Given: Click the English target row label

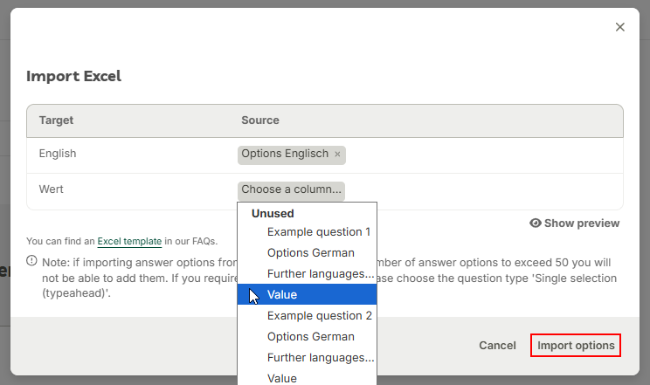Looking at the screenshot, I should [58, 154].
